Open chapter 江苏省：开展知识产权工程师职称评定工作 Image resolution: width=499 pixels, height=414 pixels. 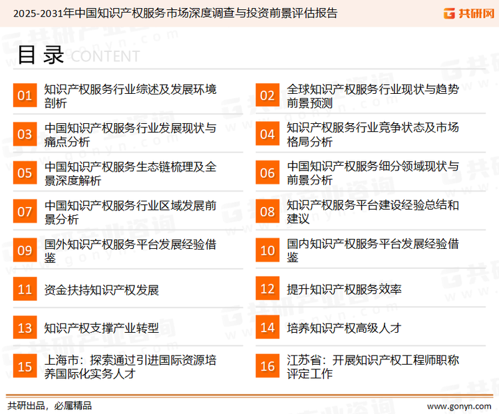373,367
